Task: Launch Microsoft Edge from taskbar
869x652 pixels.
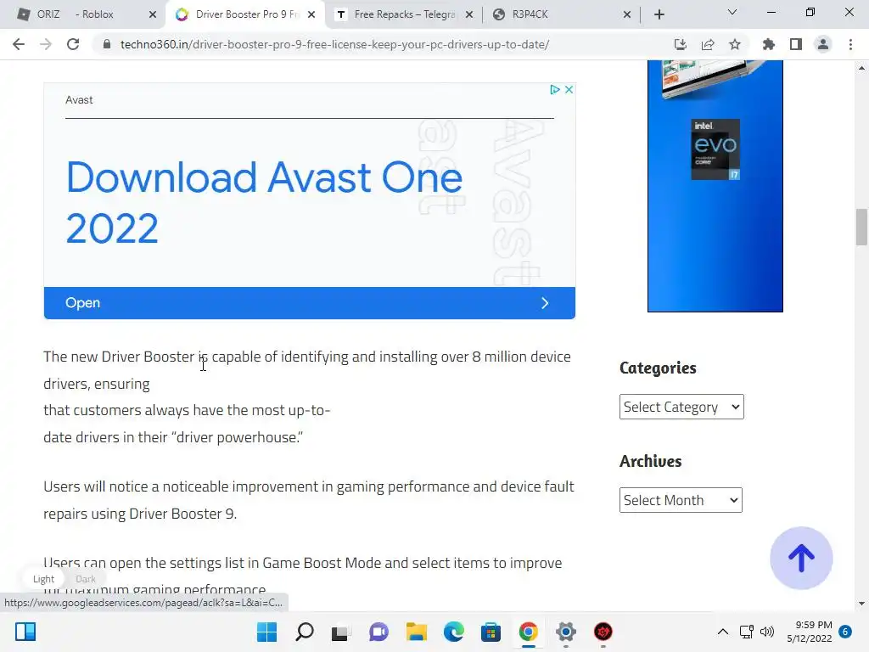Action: 453,632
